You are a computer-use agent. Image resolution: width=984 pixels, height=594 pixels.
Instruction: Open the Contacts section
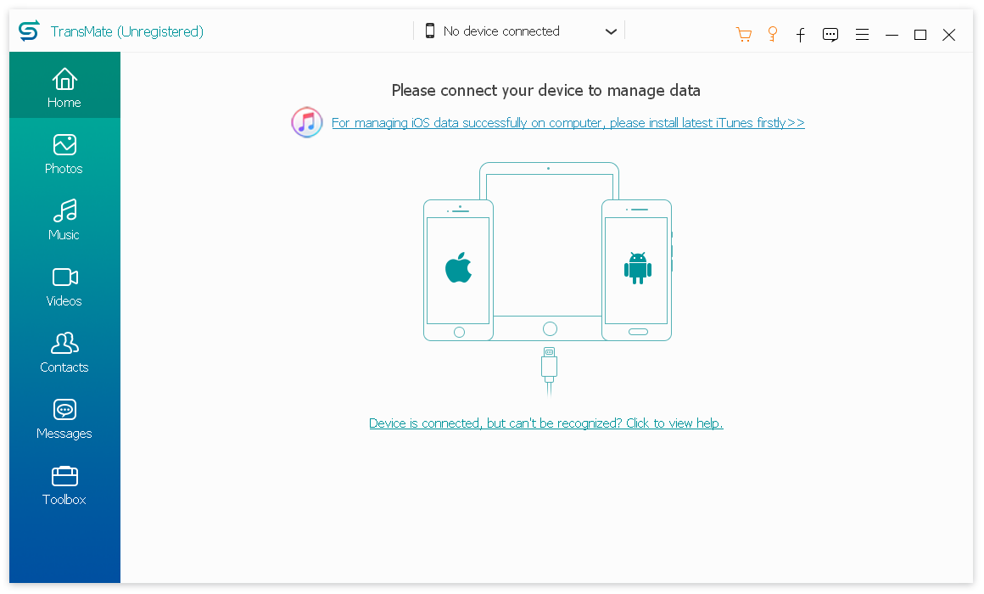tap(64, 352)
